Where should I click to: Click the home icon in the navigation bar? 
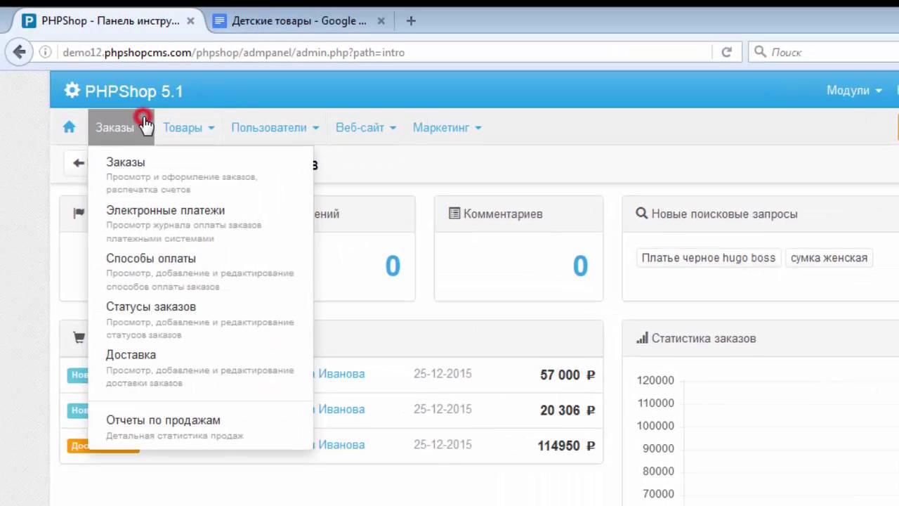tap(69, 127)
